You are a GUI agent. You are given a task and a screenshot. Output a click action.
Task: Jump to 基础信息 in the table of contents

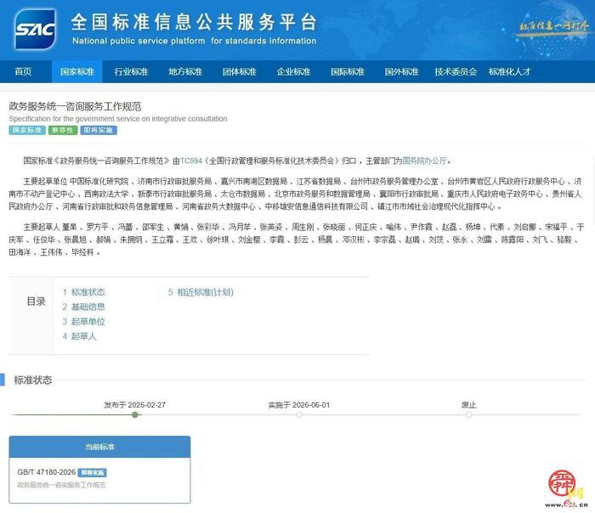[x=88, y=307]
